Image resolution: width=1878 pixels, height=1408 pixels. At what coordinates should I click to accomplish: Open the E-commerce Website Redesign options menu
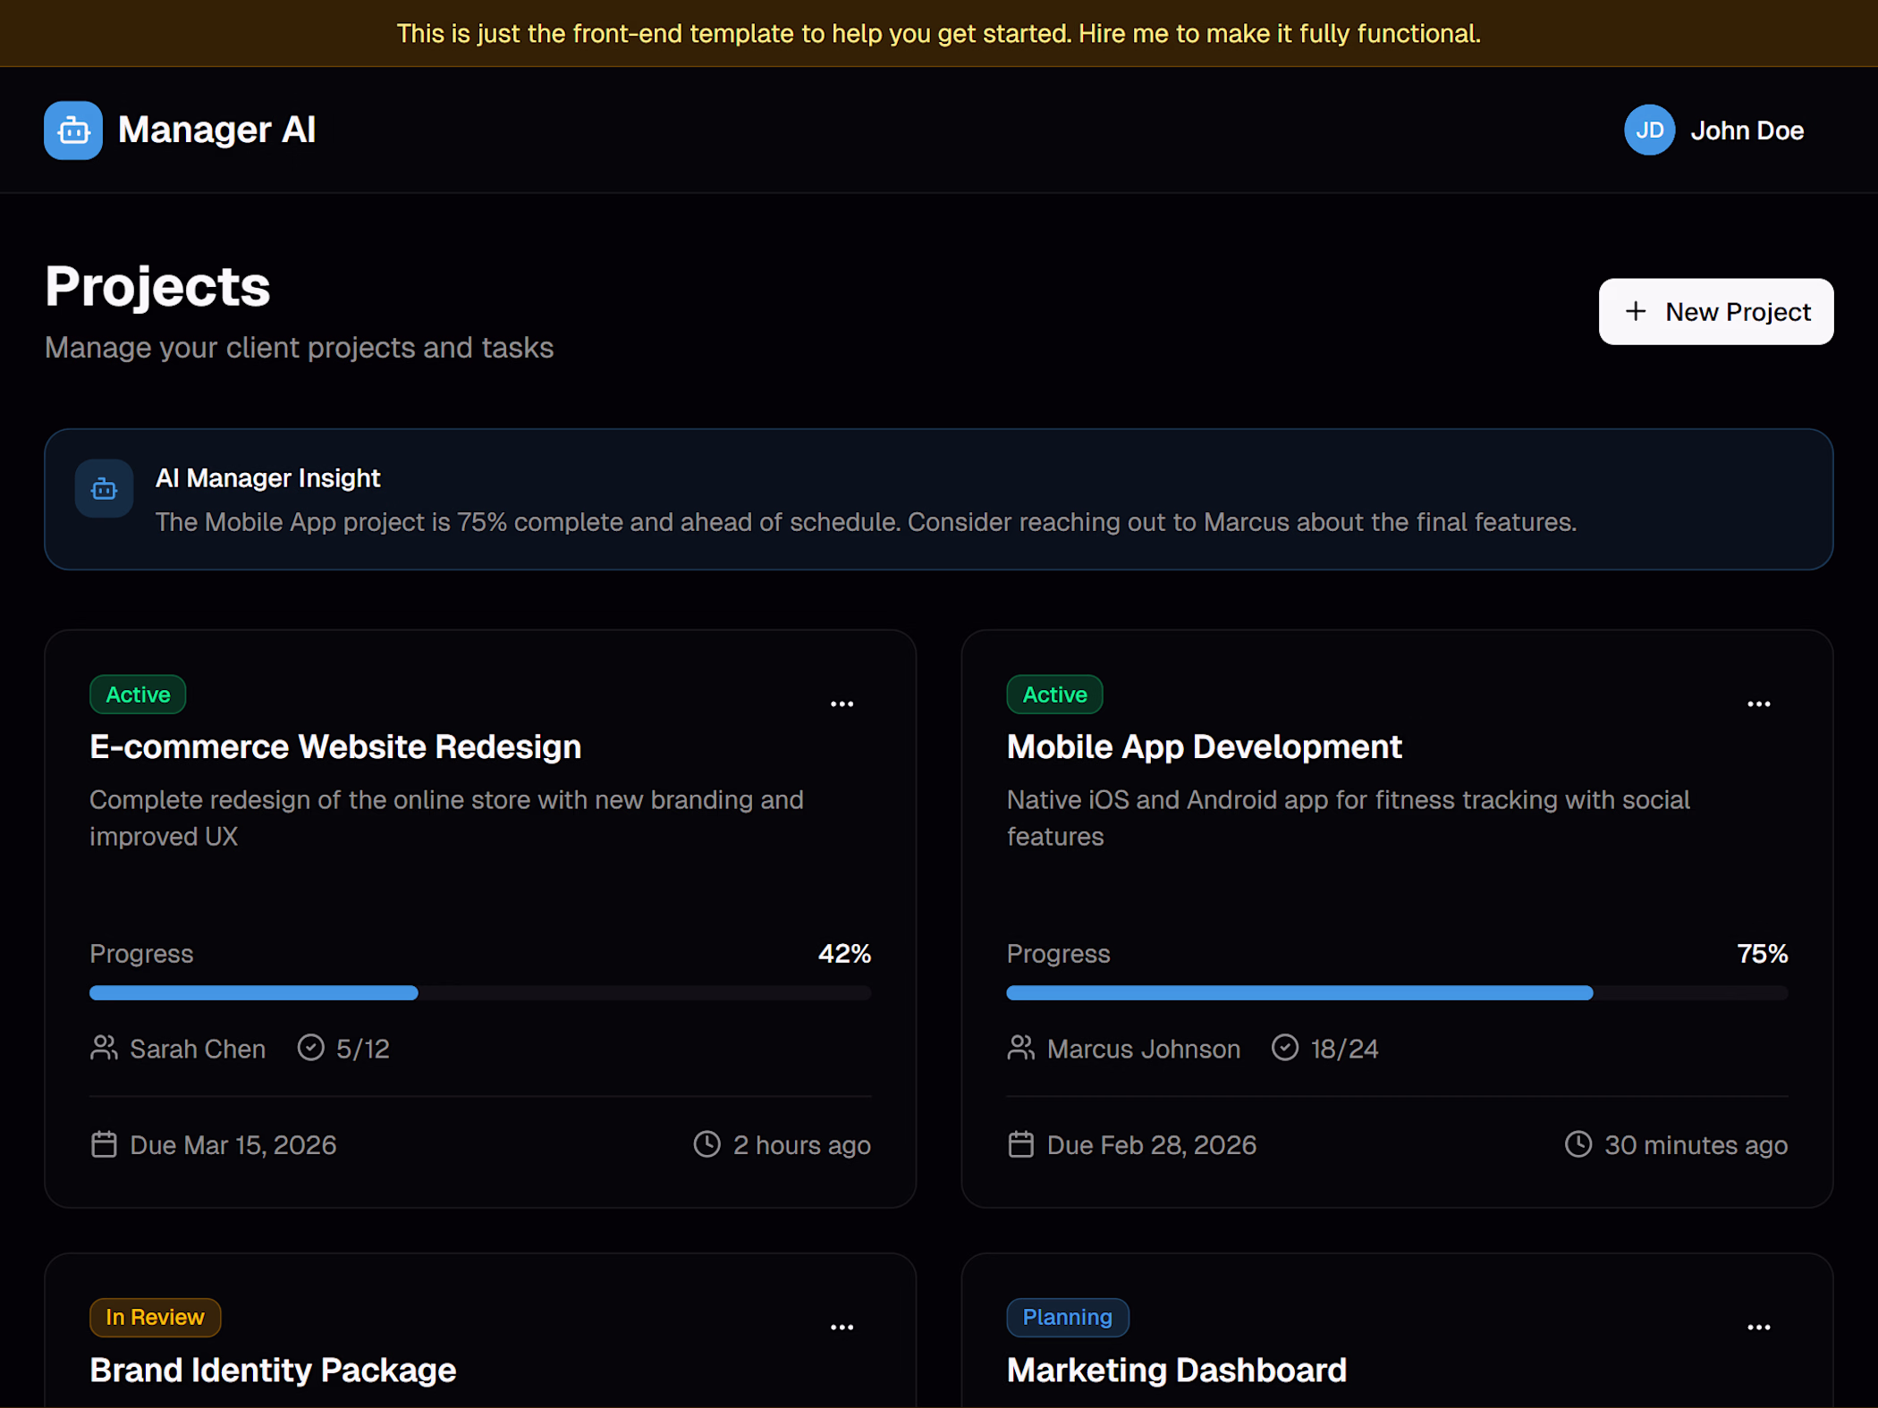point(842,704)
